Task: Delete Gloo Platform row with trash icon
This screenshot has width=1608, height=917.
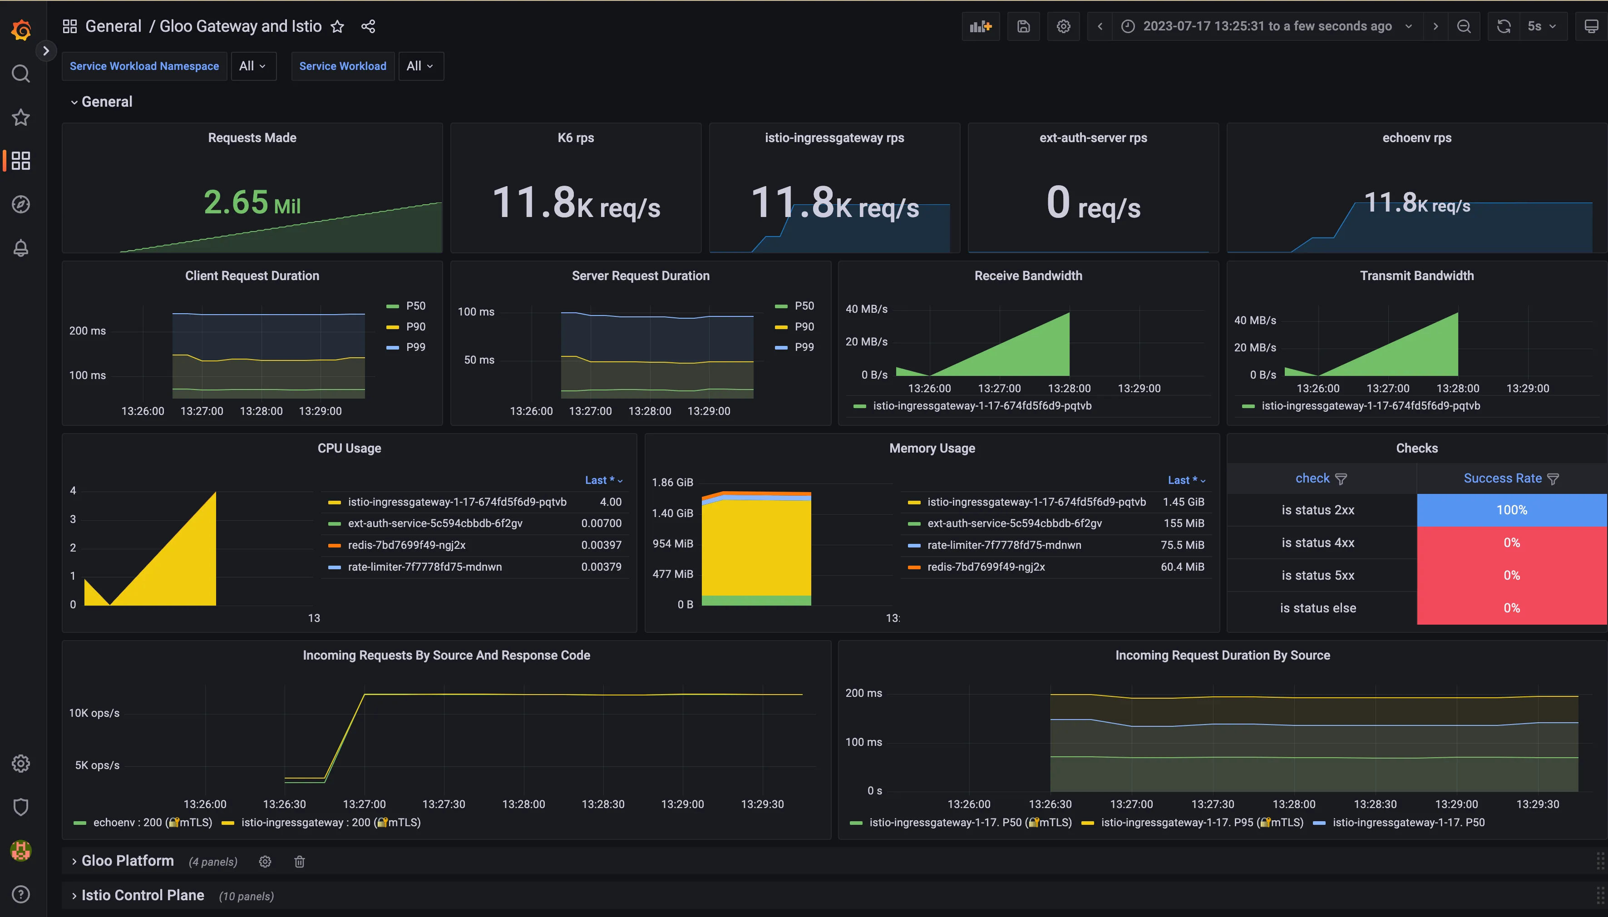Action: (x=300, y=862)
